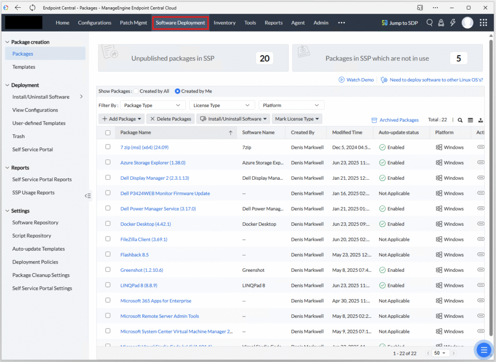This screenshot has height=362, width=496.
Task: Open the rocket quick launch icon
Action: pyautogui.click(x=441, y=23)
